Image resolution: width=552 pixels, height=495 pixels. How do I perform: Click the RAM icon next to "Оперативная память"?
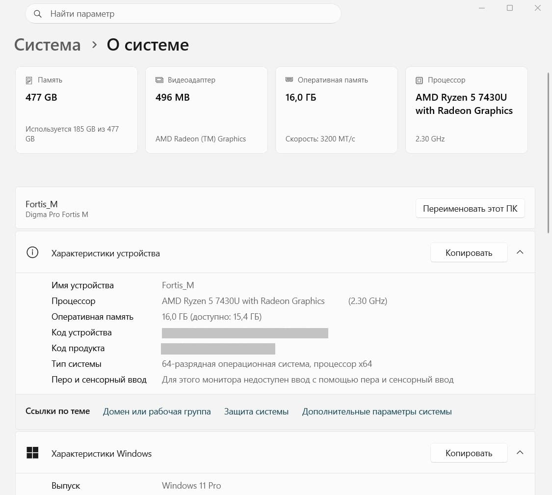click(289, 80)
